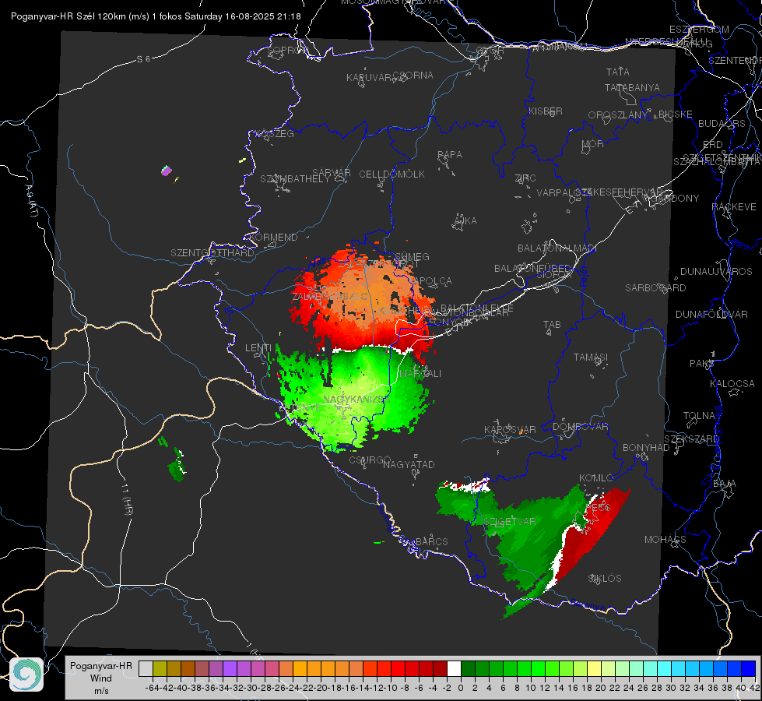The width and height of the screenshot is (762, 701).
Task: Click the DUNAUJVAROS city label
Action: pyautogui.click(x=716, y=271)
